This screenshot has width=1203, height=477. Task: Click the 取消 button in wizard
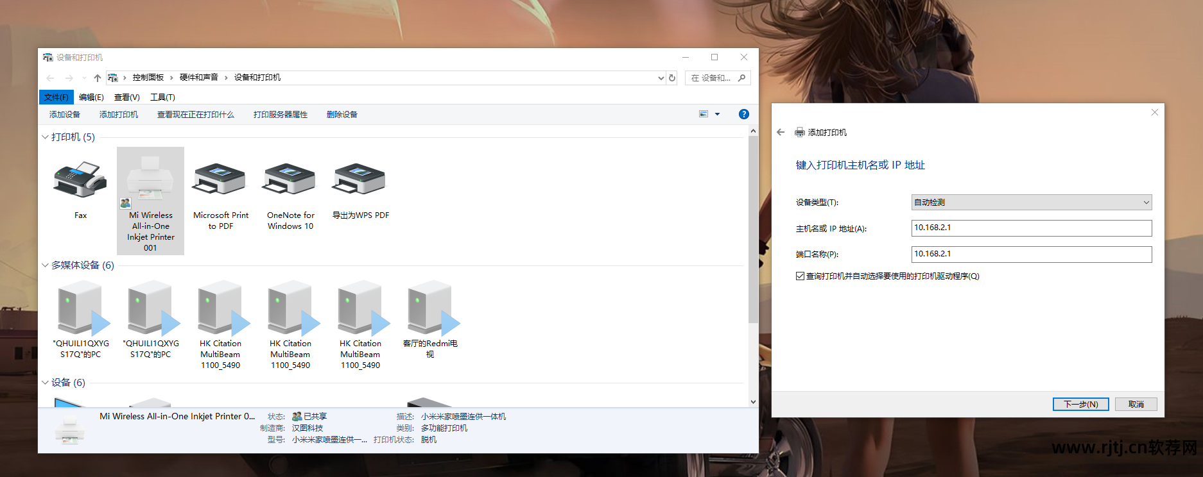point(1136,405)
